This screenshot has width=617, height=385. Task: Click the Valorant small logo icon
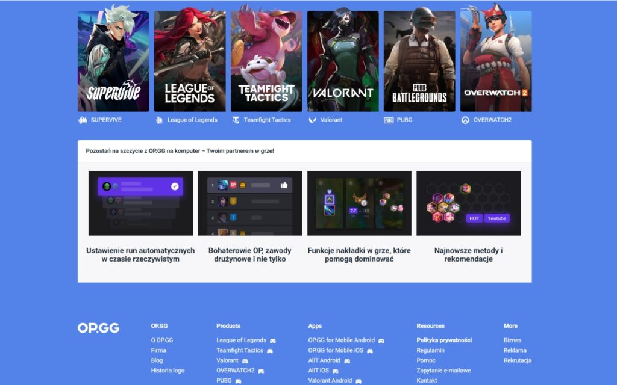pyautogui.click(x=312, y=120)
